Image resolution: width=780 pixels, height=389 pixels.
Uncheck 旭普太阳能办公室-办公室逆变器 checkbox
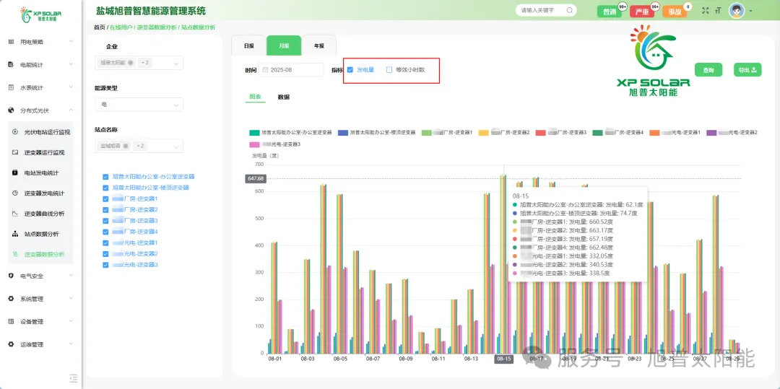click(105, 176)
